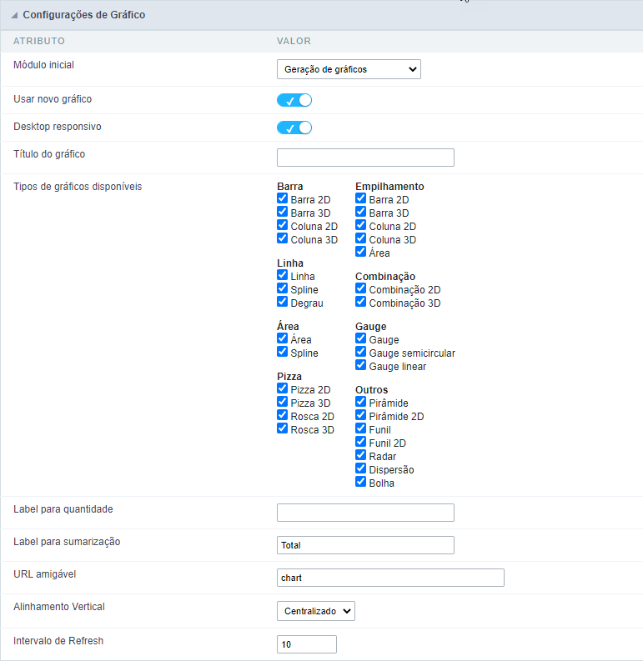Uncheck Rosca 3D checkbox
Viewport: 643px width, 661px height.
click(282, 428)
